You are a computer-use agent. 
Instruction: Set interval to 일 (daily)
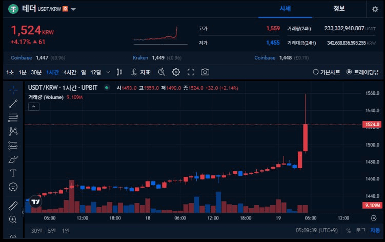[x=84, y=72]
